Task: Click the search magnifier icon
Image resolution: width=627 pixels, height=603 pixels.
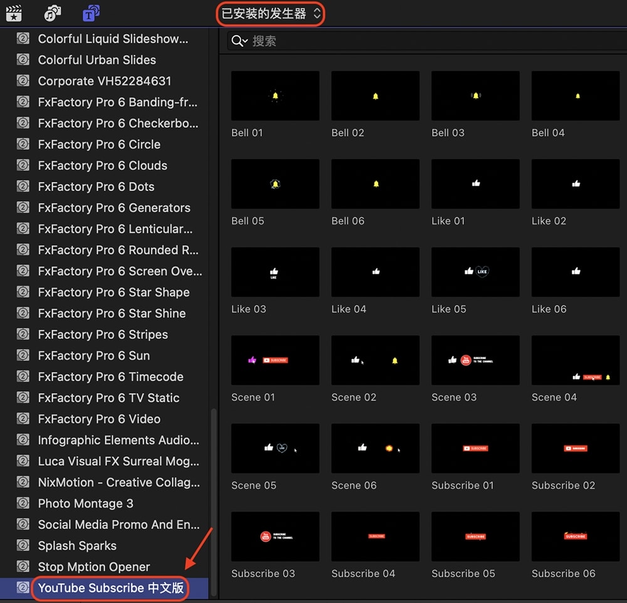Action: [237, 41]
